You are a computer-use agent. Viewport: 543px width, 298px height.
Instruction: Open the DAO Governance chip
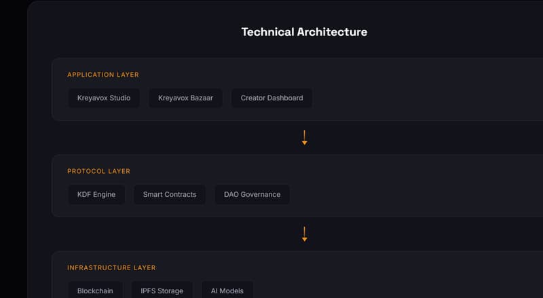(252, 194)
